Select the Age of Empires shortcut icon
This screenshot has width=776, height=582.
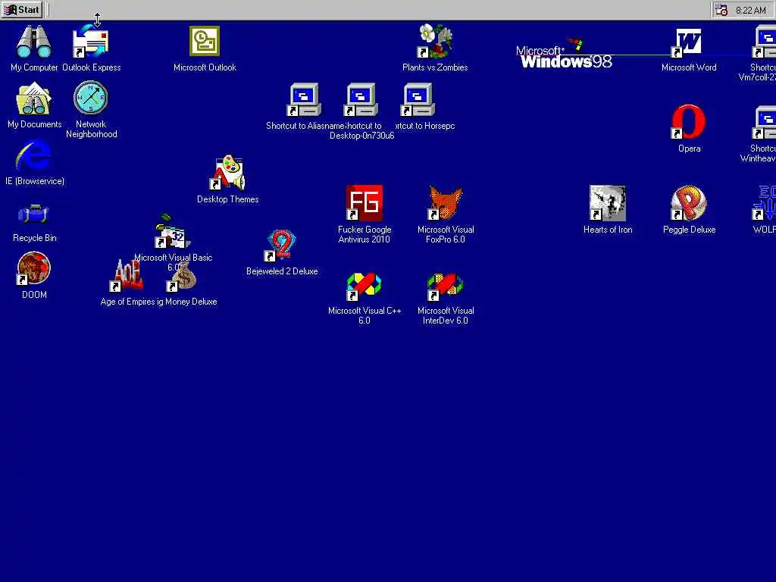point(127,275)
